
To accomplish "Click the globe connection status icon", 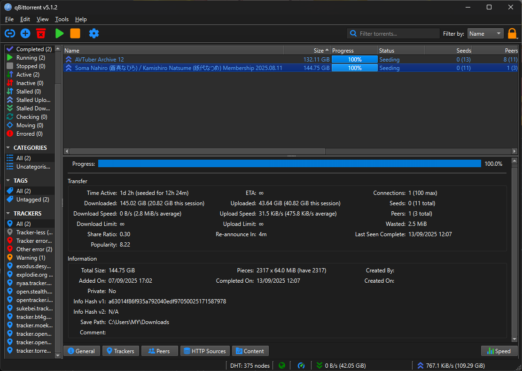I will click(x=282, y=366).
